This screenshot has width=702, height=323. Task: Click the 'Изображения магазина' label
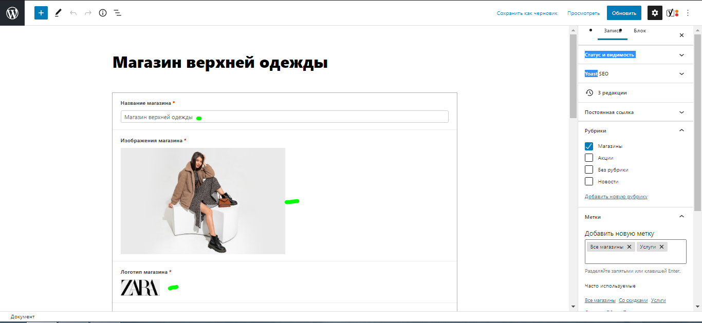(x=153, y=140)
